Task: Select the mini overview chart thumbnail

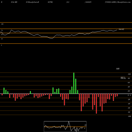Action: 65,126
